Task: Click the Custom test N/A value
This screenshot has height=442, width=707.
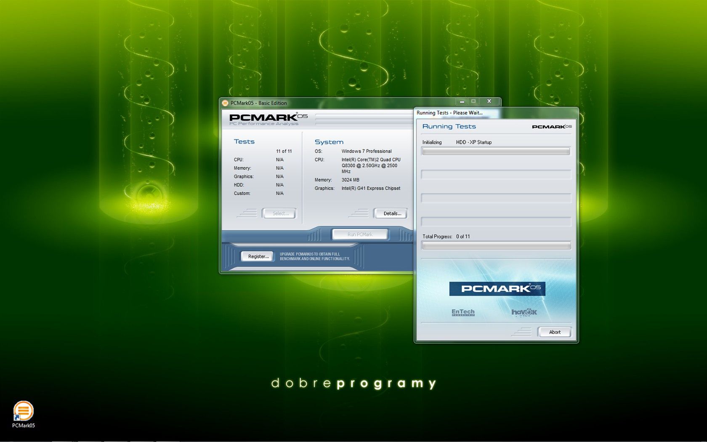Action: (x=279, y=193)
